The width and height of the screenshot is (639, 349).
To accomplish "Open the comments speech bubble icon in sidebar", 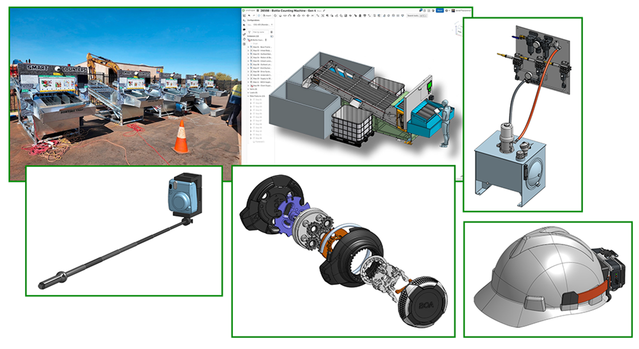I will [x=244, y=30].
